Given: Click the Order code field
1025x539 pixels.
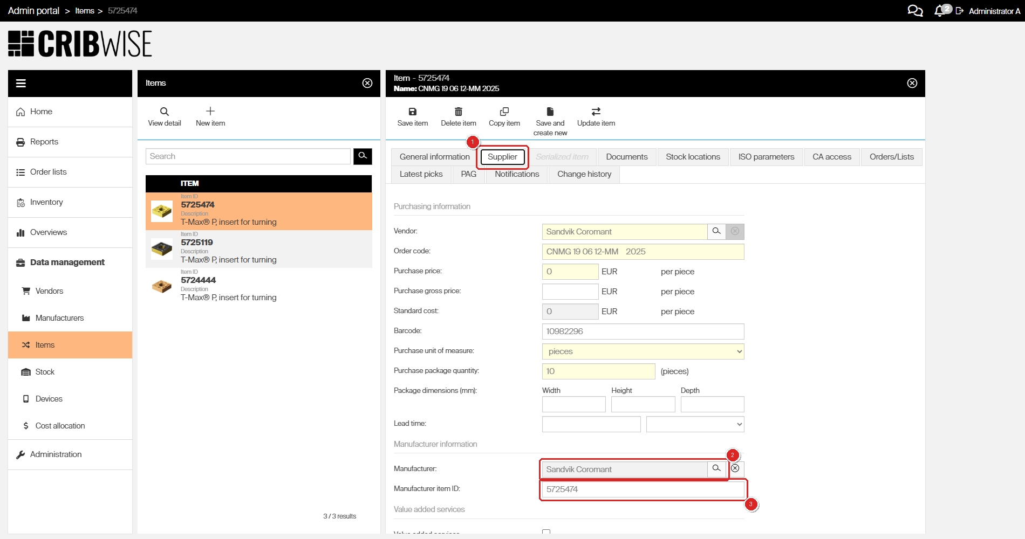Looking at the screenshot, I should pos(643,252).
